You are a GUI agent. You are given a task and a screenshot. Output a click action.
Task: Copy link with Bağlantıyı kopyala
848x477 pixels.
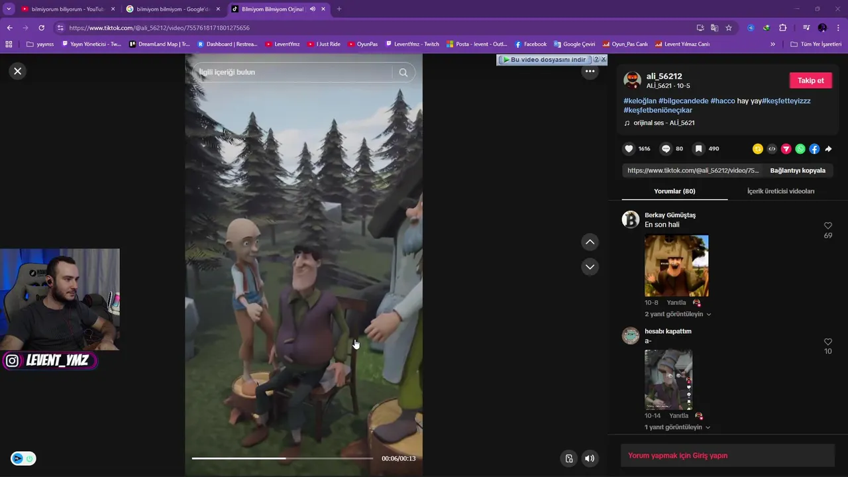[x=798, y=170]
